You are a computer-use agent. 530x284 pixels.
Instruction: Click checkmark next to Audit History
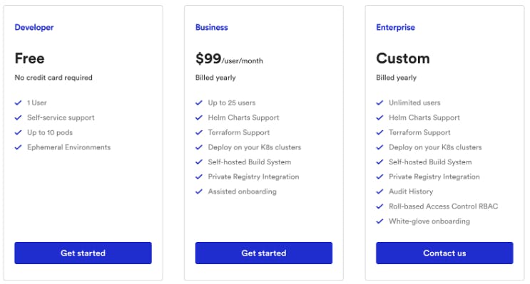[x=379, y=191]
